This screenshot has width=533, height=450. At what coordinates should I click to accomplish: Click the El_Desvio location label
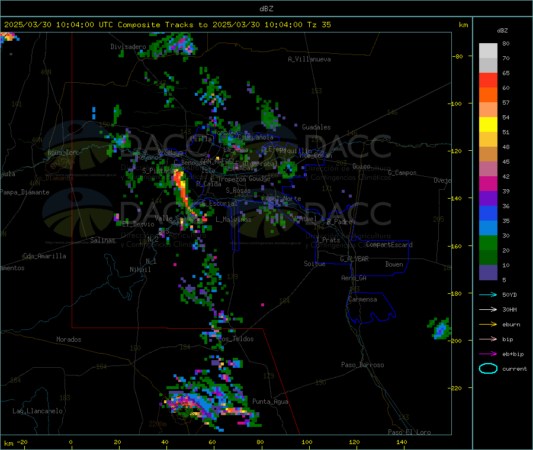(x=139, y=224)
